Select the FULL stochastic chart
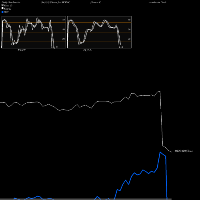Screen dimensions: 200x200 [x=99, y=32]
